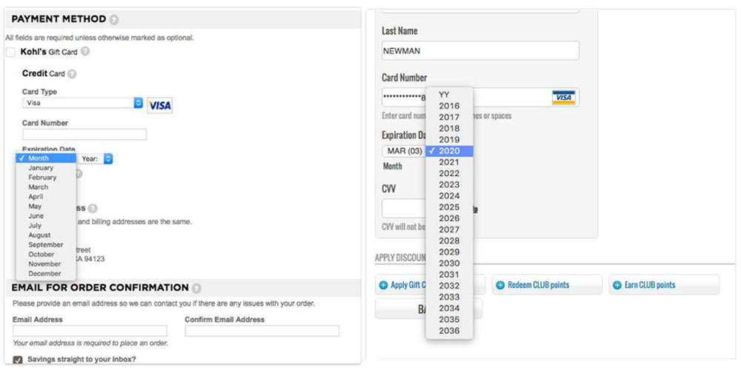Viewport: 741px width, 370px height.
Task: Select year 2027
Action: 449,229
